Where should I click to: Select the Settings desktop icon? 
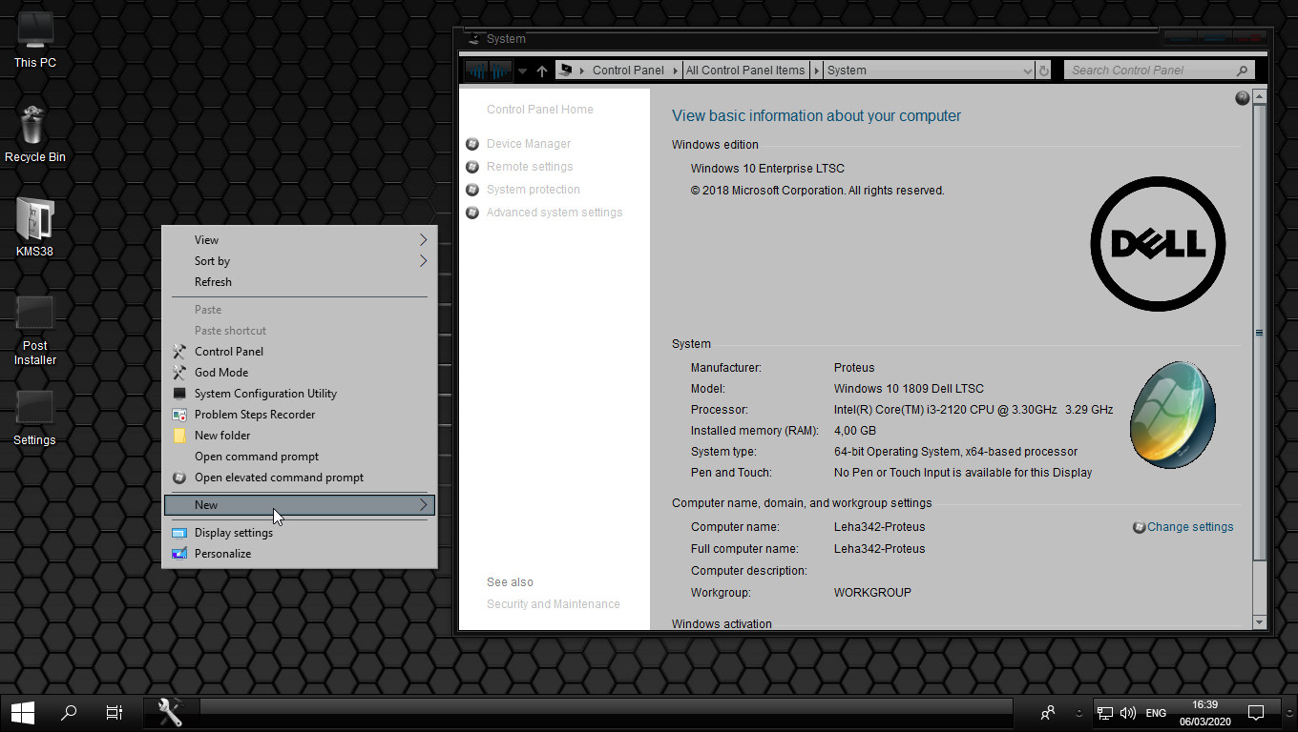35,417
